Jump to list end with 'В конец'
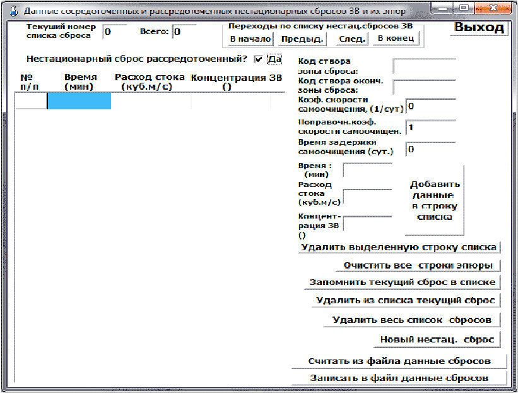This screenshot has width=518, height=393. point(396,39)
